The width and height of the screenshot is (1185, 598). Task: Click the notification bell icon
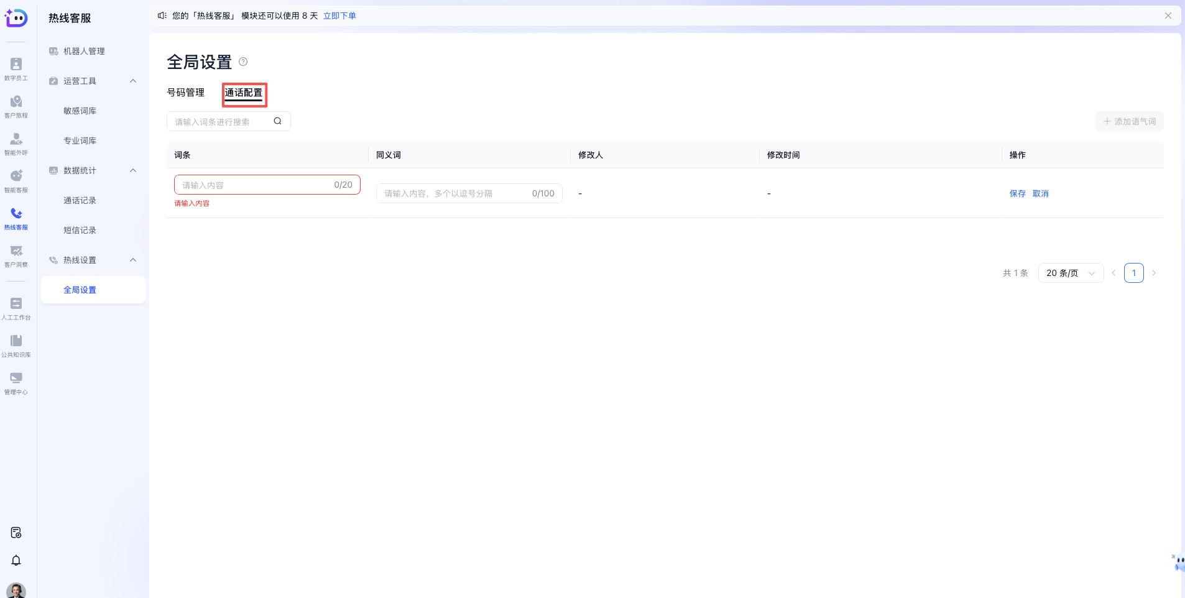[16, 560]
